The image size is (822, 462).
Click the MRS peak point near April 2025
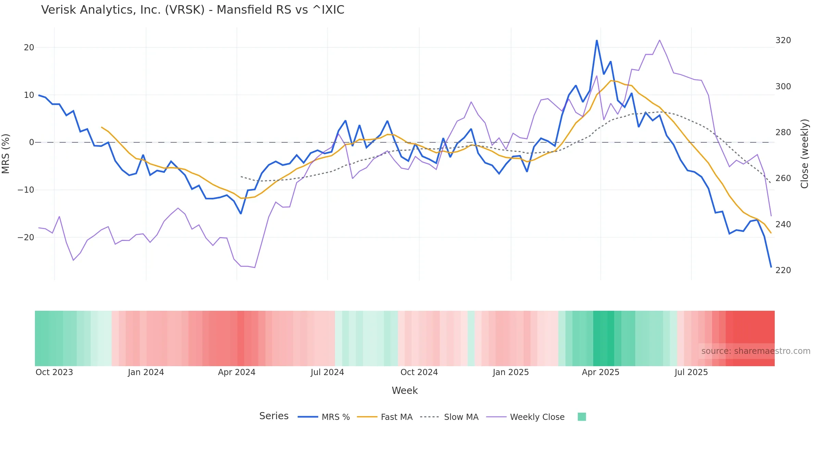(597, 40)
